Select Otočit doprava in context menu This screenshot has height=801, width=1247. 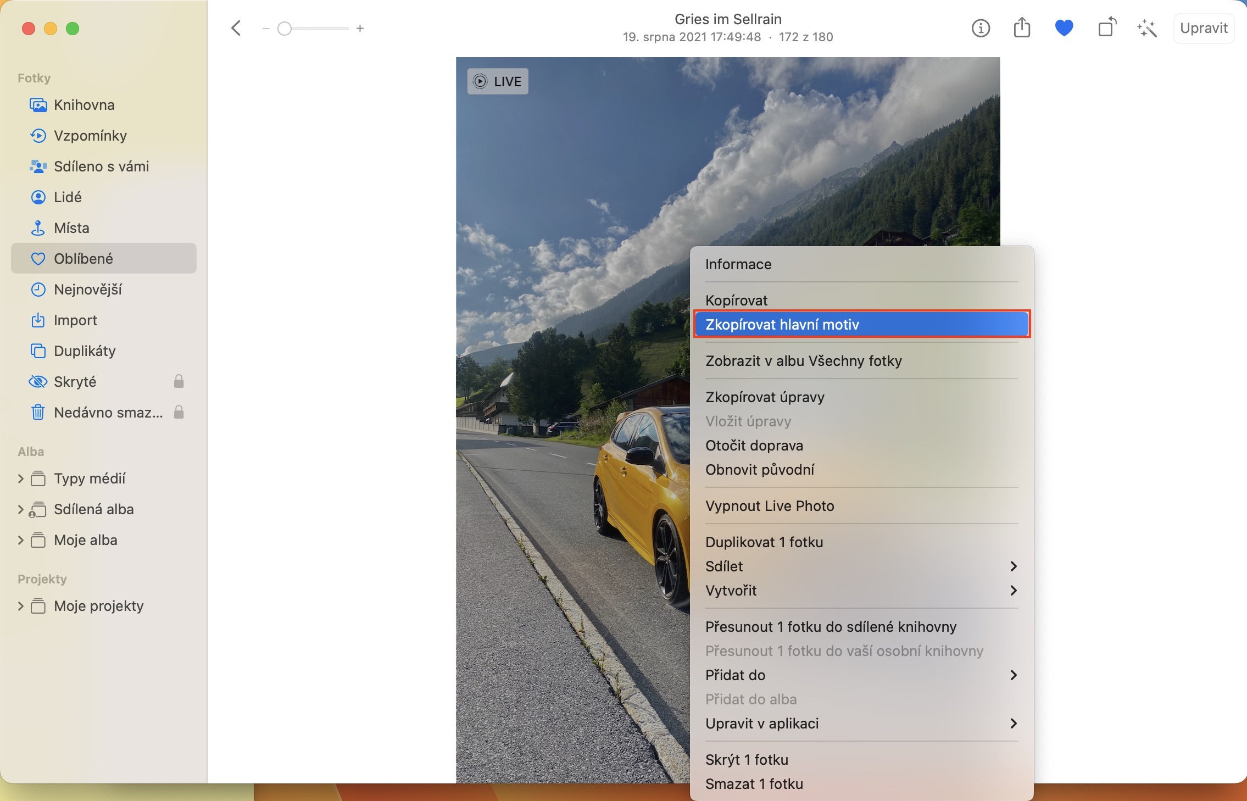754,446
